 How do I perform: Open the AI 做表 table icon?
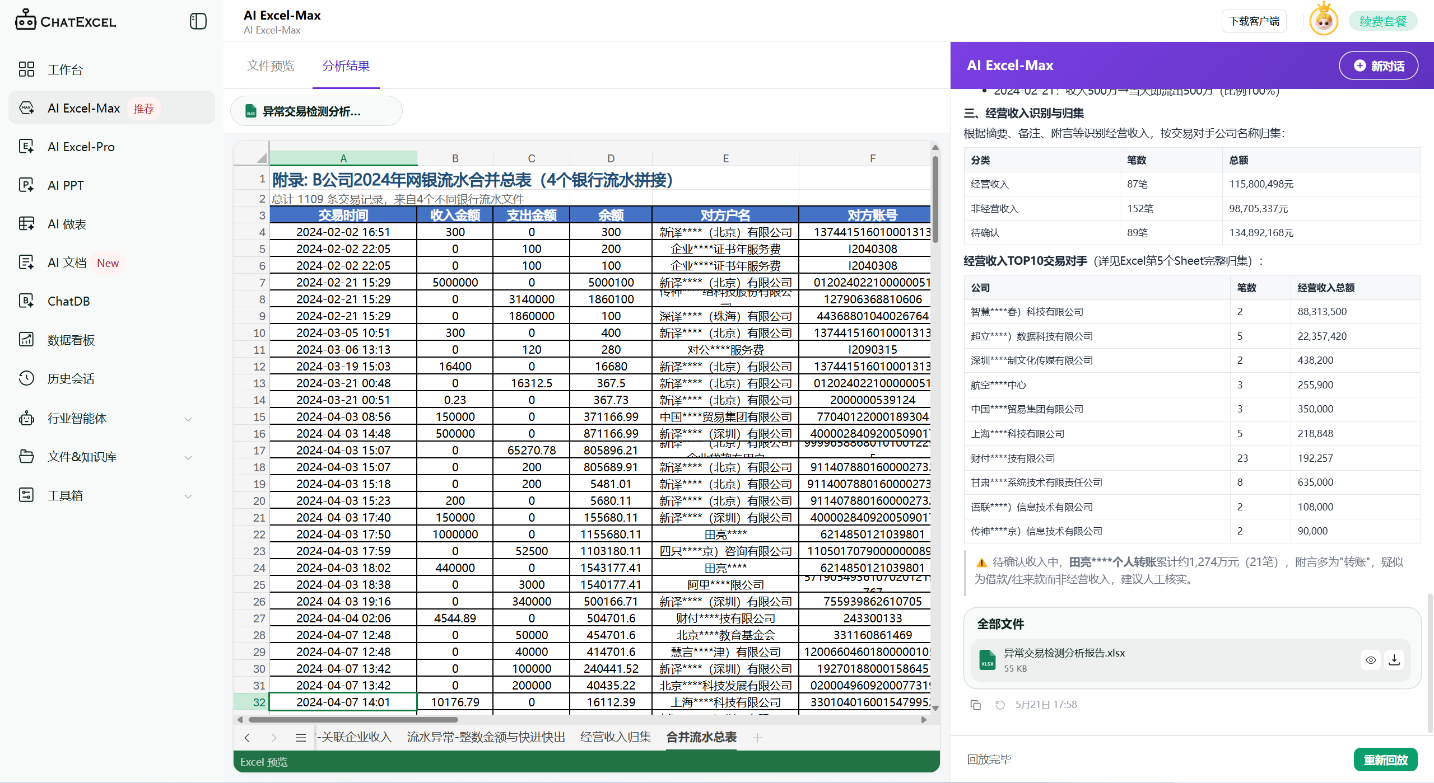26,224
